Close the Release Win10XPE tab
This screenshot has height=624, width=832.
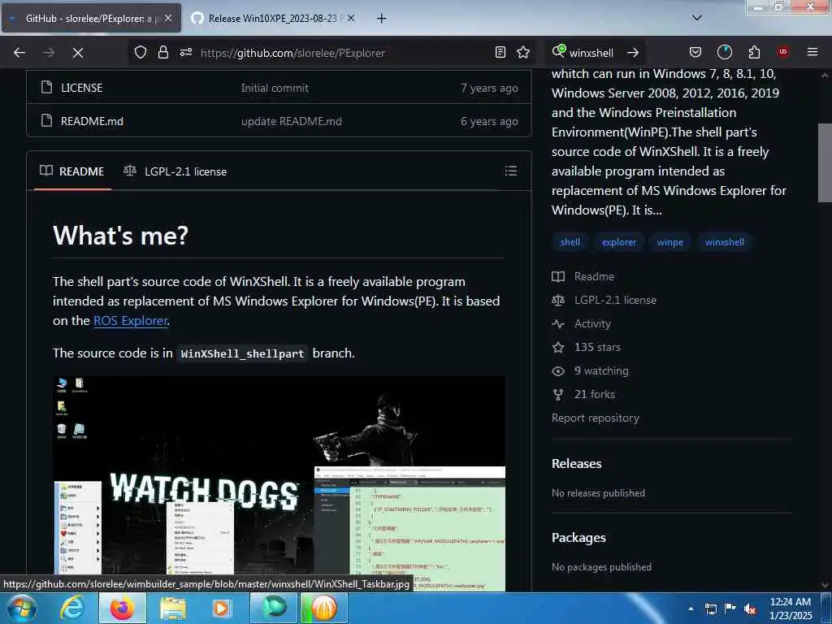(x=351, y=18)
